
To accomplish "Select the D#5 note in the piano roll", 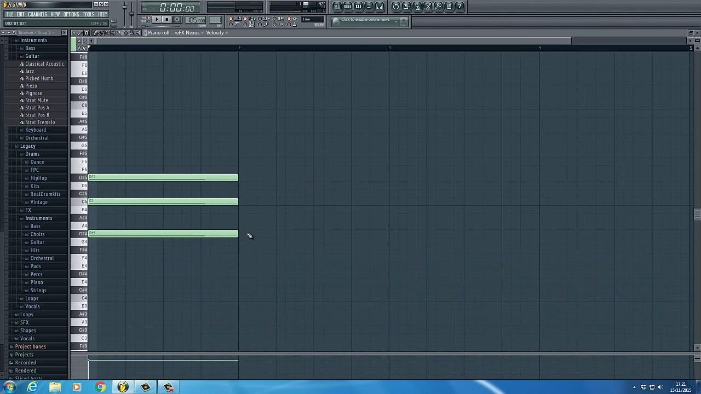I will click(163, 177).
